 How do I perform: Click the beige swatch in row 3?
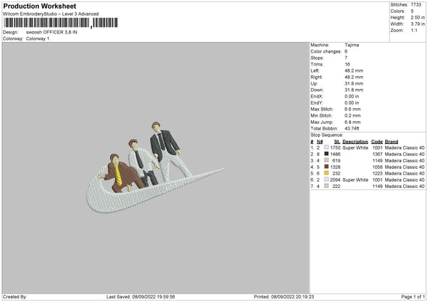tap(327, 160)
